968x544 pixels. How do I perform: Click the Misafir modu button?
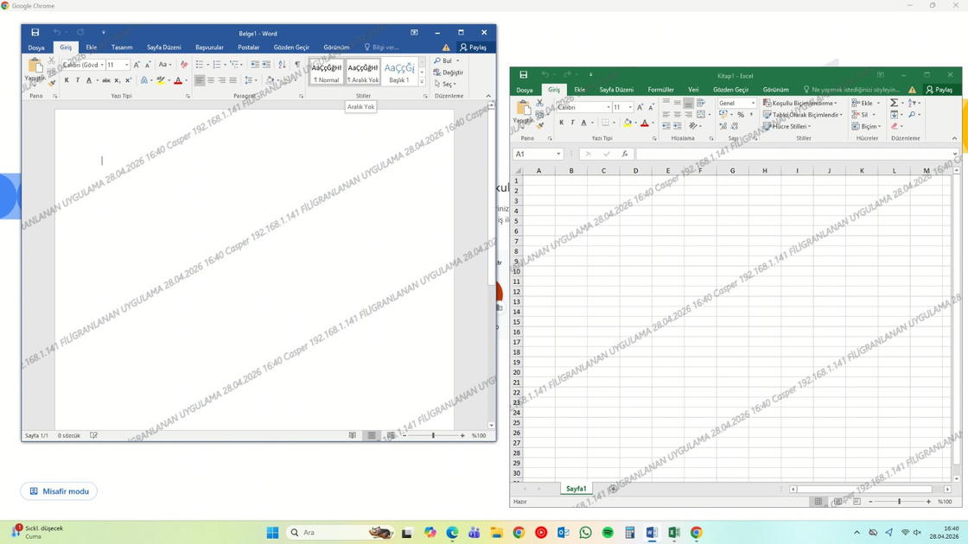[59, 491]
